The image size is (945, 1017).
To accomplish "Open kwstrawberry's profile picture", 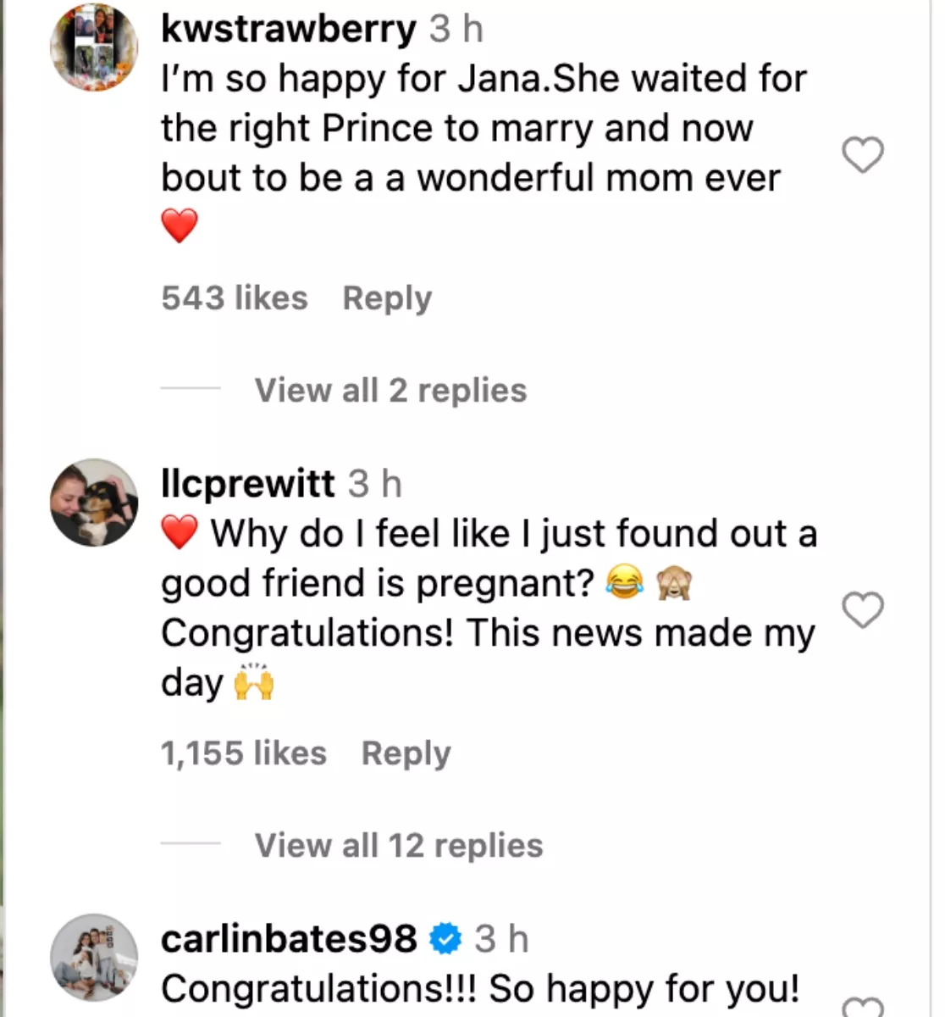I will pyautogui.click(x=94, y=47).
